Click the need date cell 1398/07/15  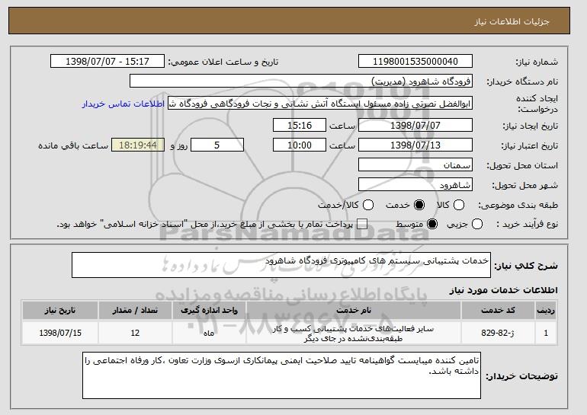60,333
